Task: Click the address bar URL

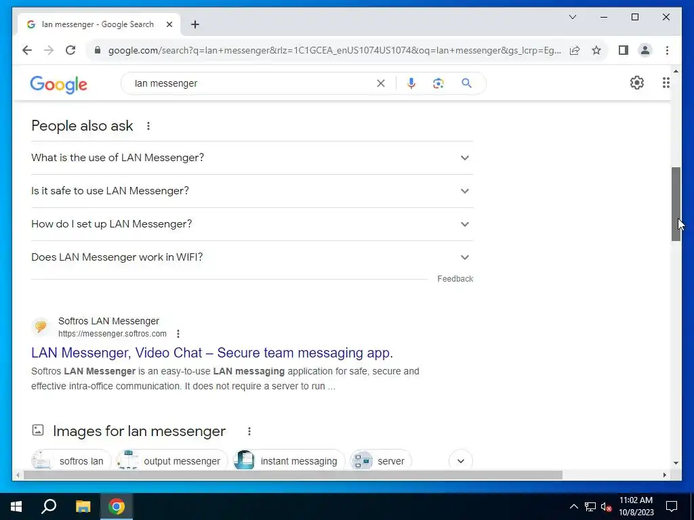Action: (x=334, y=50)
